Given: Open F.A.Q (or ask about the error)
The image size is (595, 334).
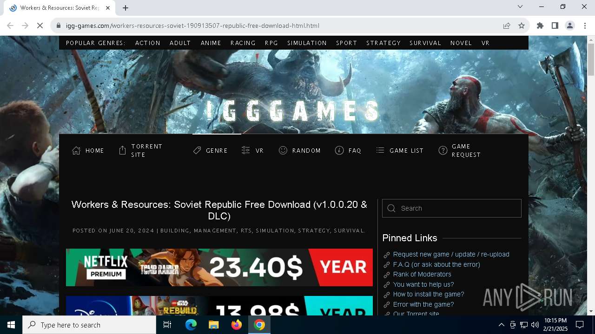Looking at the screenshot, I should coord(436,264).
